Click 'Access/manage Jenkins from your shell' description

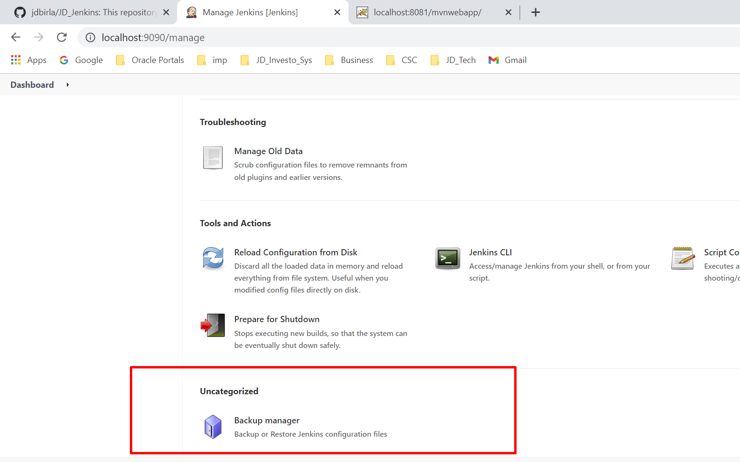(x=560, y=272)
